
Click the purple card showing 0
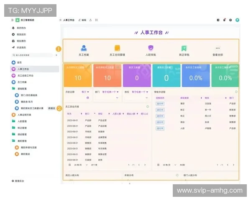tap(137, 75)
